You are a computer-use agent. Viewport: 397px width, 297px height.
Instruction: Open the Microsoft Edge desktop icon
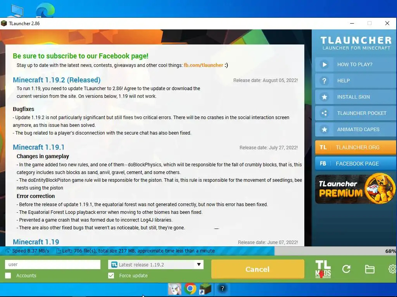[x=45, y=10]
